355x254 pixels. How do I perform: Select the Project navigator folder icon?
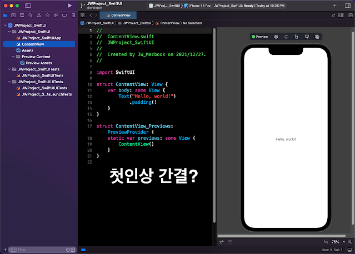5,16
